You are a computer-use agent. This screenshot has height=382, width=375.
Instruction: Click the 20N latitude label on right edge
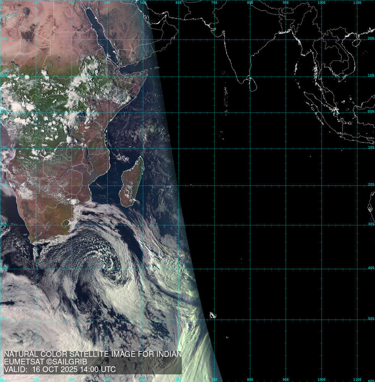[x=370, y=39]
